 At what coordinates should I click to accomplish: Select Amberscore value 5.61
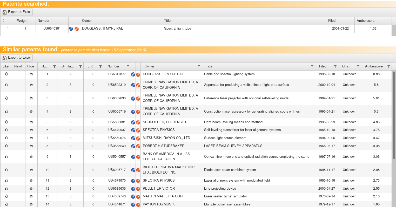[x=376, y=98]
